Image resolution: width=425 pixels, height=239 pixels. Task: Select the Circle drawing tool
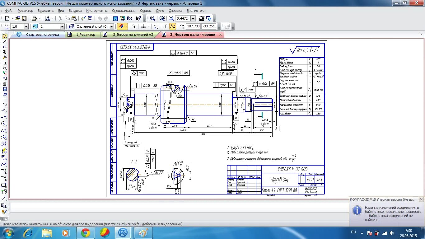(x=4, y=124)
